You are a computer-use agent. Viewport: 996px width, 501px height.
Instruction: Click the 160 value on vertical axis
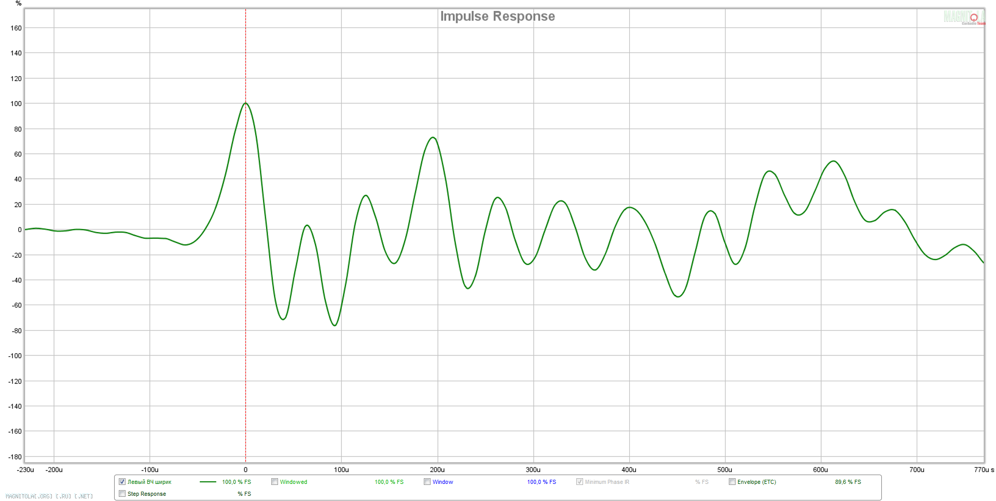[16, 28]
